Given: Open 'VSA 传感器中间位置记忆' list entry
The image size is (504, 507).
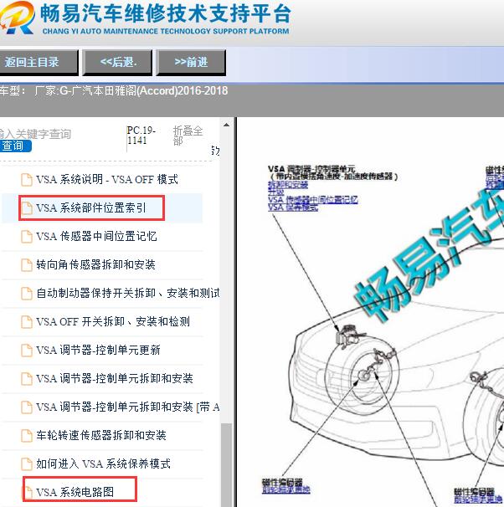Looking at the screenshot, I should pos(96,236).
